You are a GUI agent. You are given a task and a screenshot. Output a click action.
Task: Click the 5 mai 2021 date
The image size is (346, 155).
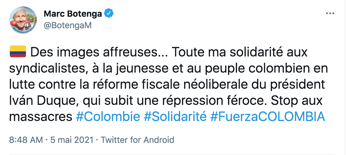pyautogui.click(x=72, y=140)
